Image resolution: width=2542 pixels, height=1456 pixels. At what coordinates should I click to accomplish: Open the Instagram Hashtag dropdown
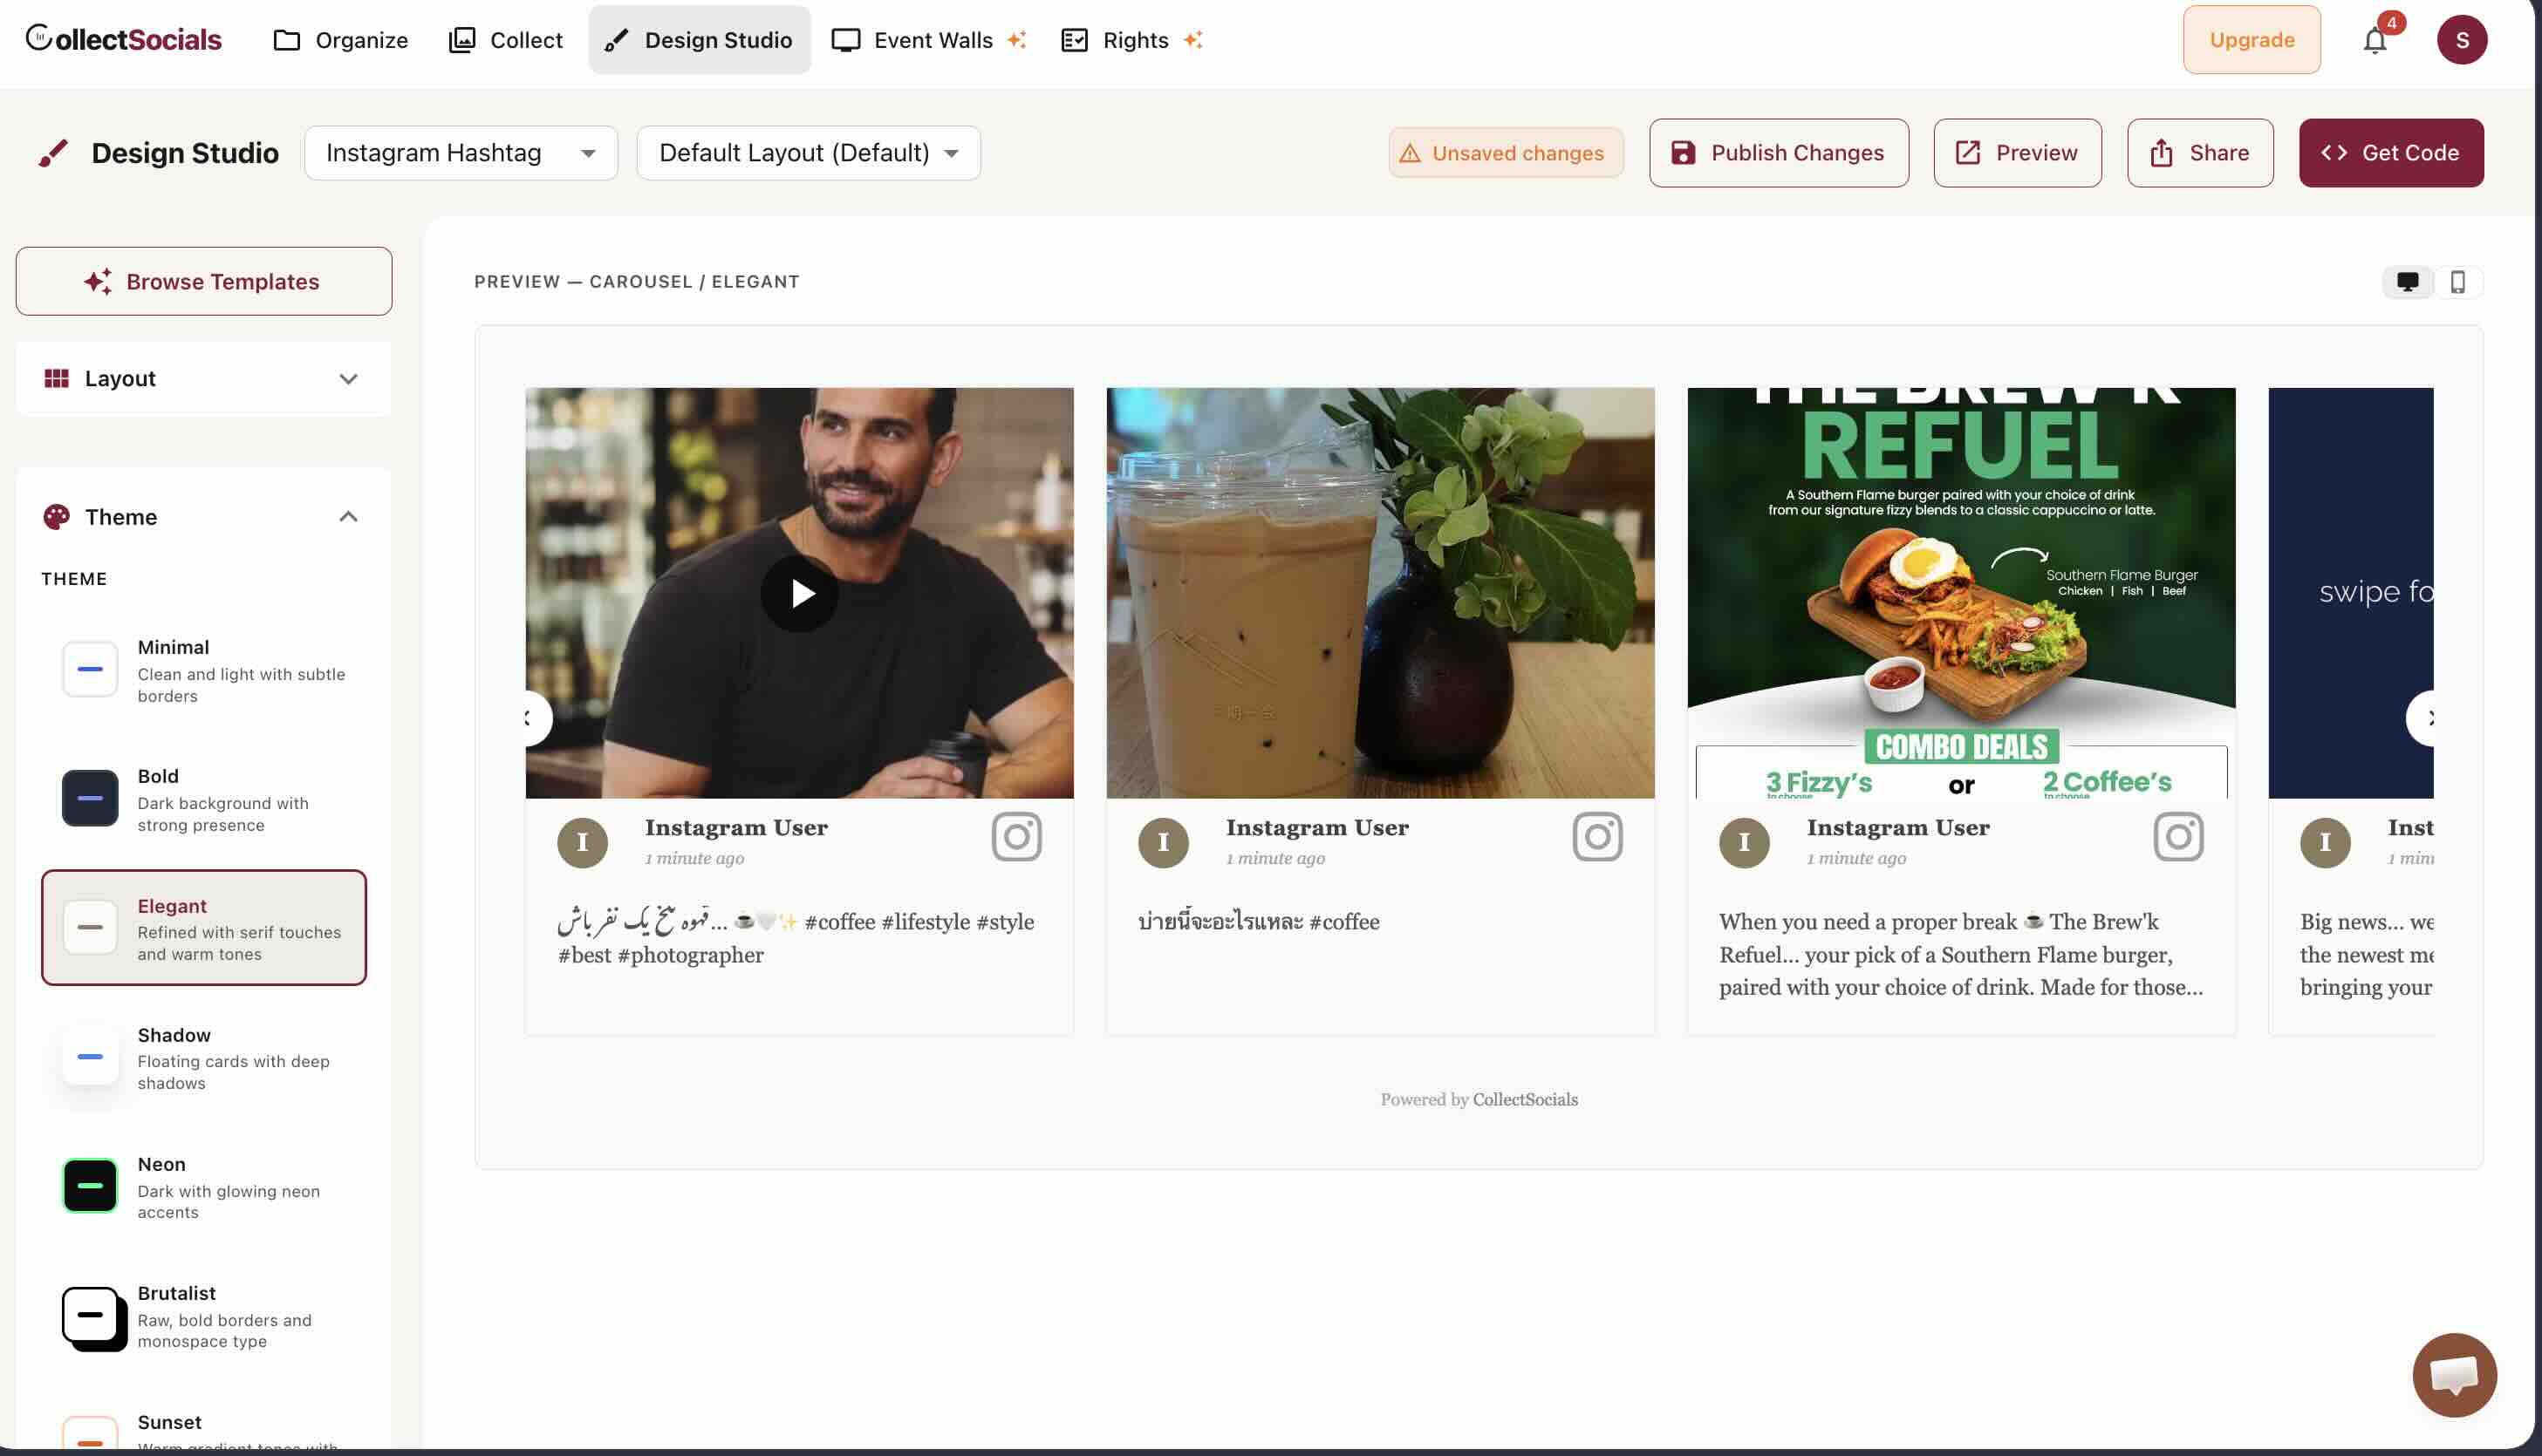click(461, 153)
